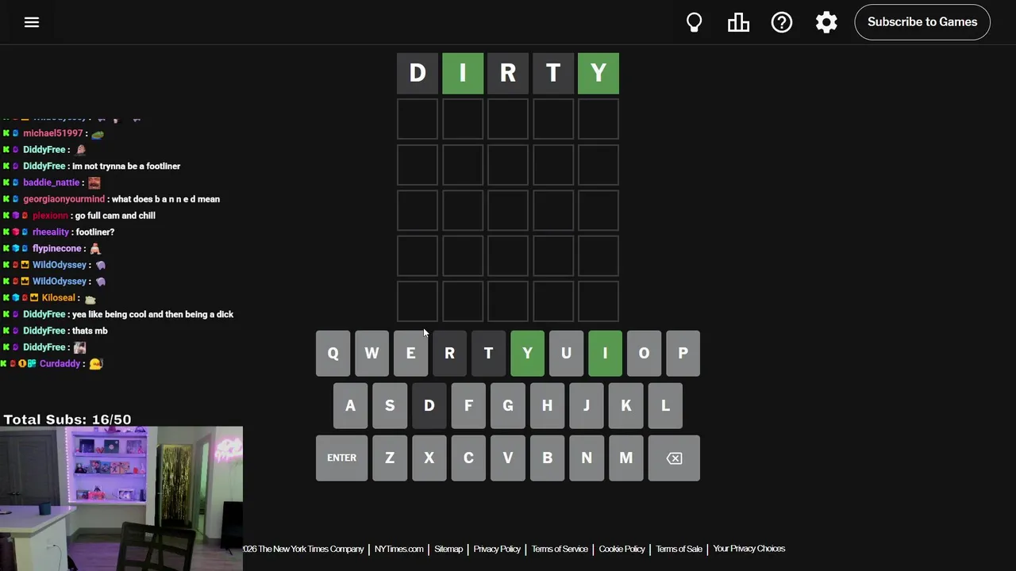This screenshot has height=571, width=1016.
Task: Open the NYTimes.com footer link
Action: coord(399,549)
